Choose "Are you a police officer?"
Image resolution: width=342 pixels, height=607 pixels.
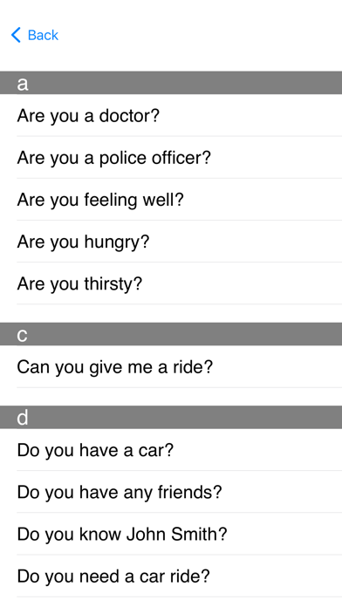(x=171, y=157)
